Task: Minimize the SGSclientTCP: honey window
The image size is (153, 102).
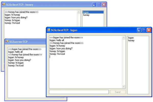Action: [x=94, y=5]
